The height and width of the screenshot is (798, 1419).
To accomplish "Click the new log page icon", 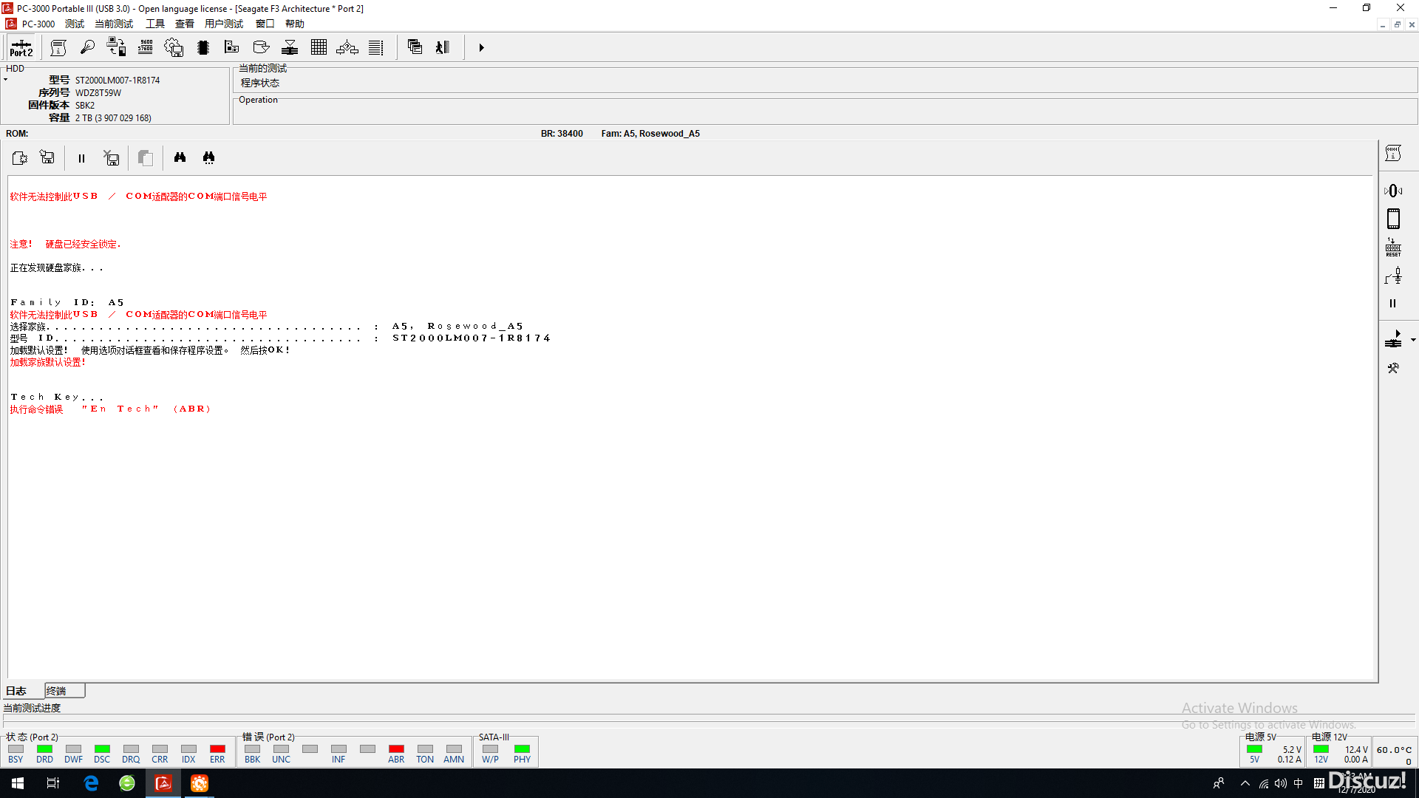I will 20,158.
